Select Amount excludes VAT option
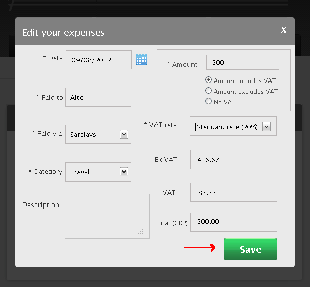Screen dimensions: 310x287 [x=208, y=91]
